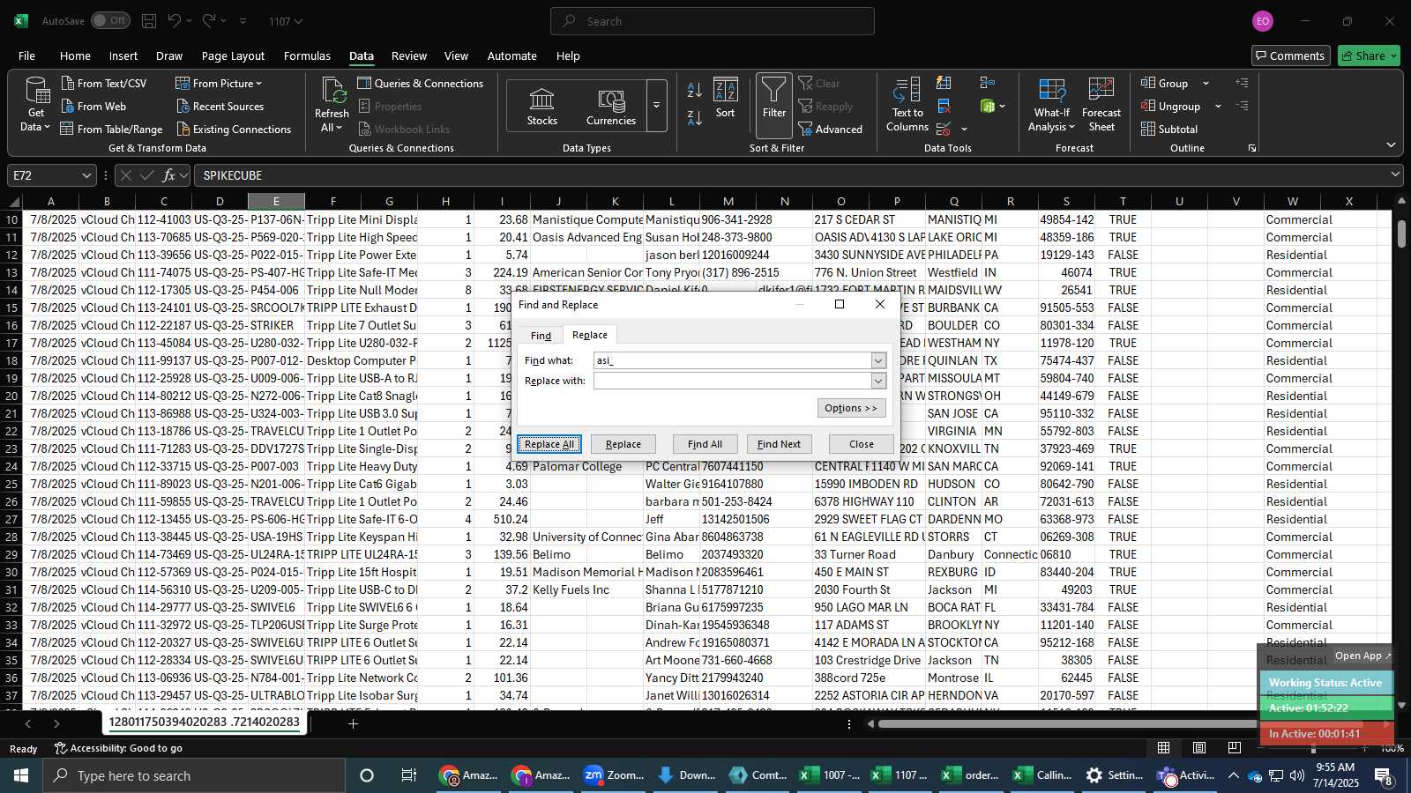Click the Refresh All icon

pyautogui.click(x=332, y=90)
